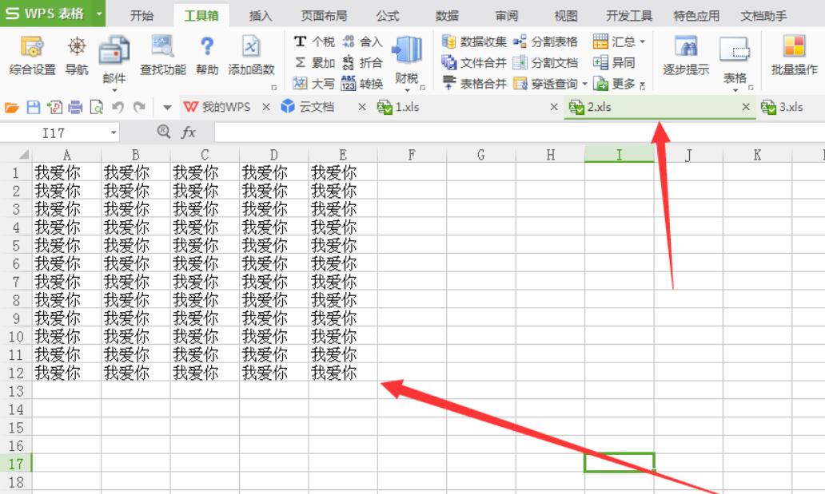825x494 pixels.
Task: Expand the 更多 dropdown
Action: (643, 85)
